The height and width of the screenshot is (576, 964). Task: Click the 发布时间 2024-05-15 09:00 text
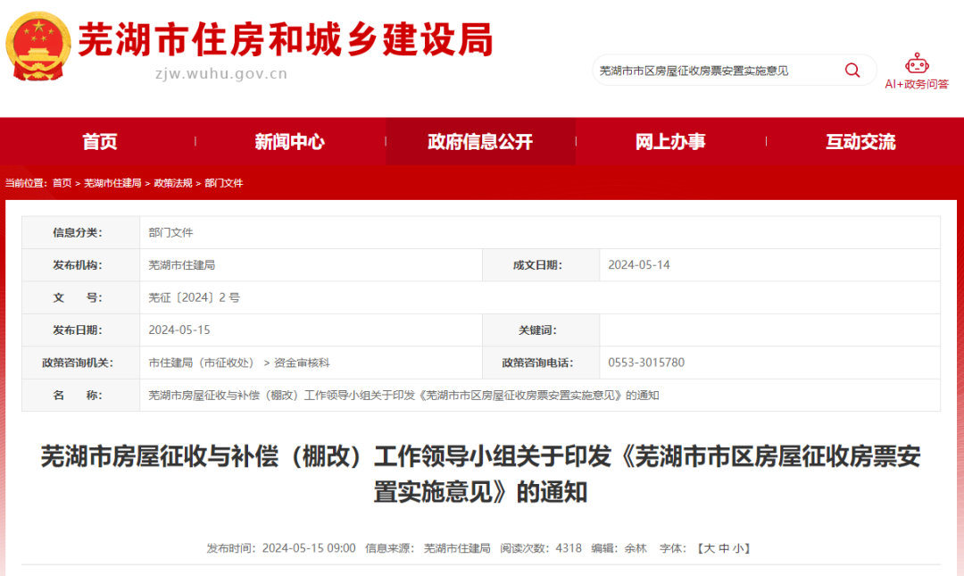281,548
